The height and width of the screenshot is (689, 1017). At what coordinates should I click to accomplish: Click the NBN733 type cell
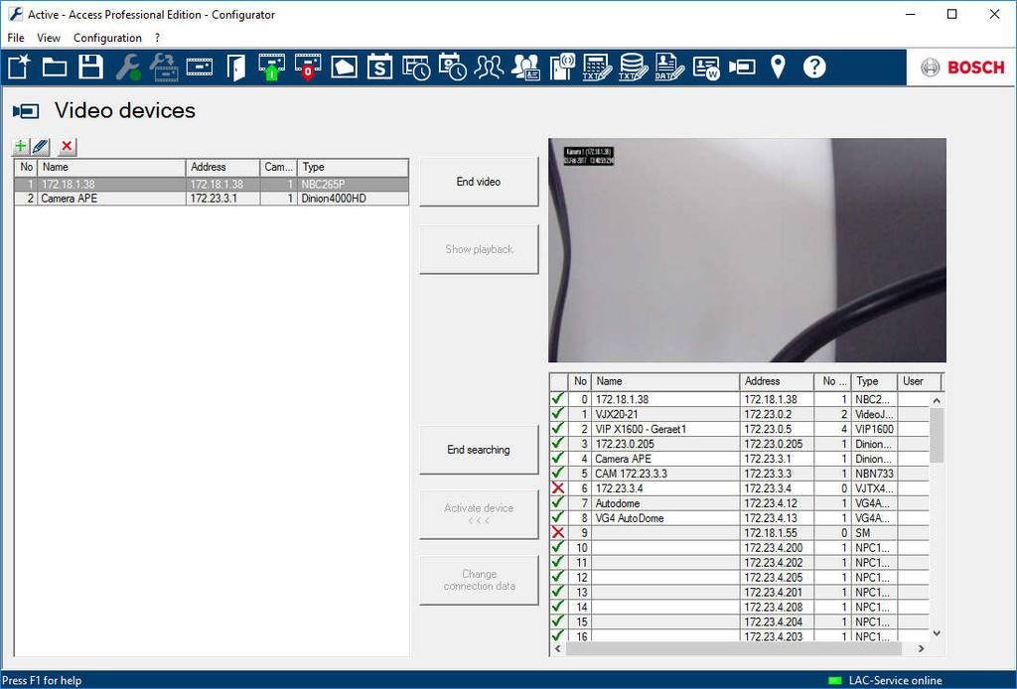pyautogui.click(x=874, y=474)
